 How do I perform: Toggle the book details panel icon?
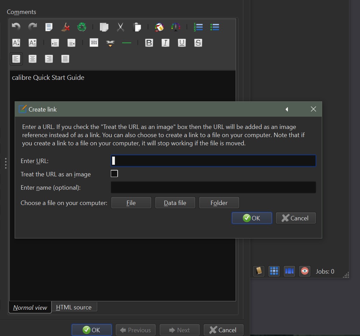(x=259, y=271)
